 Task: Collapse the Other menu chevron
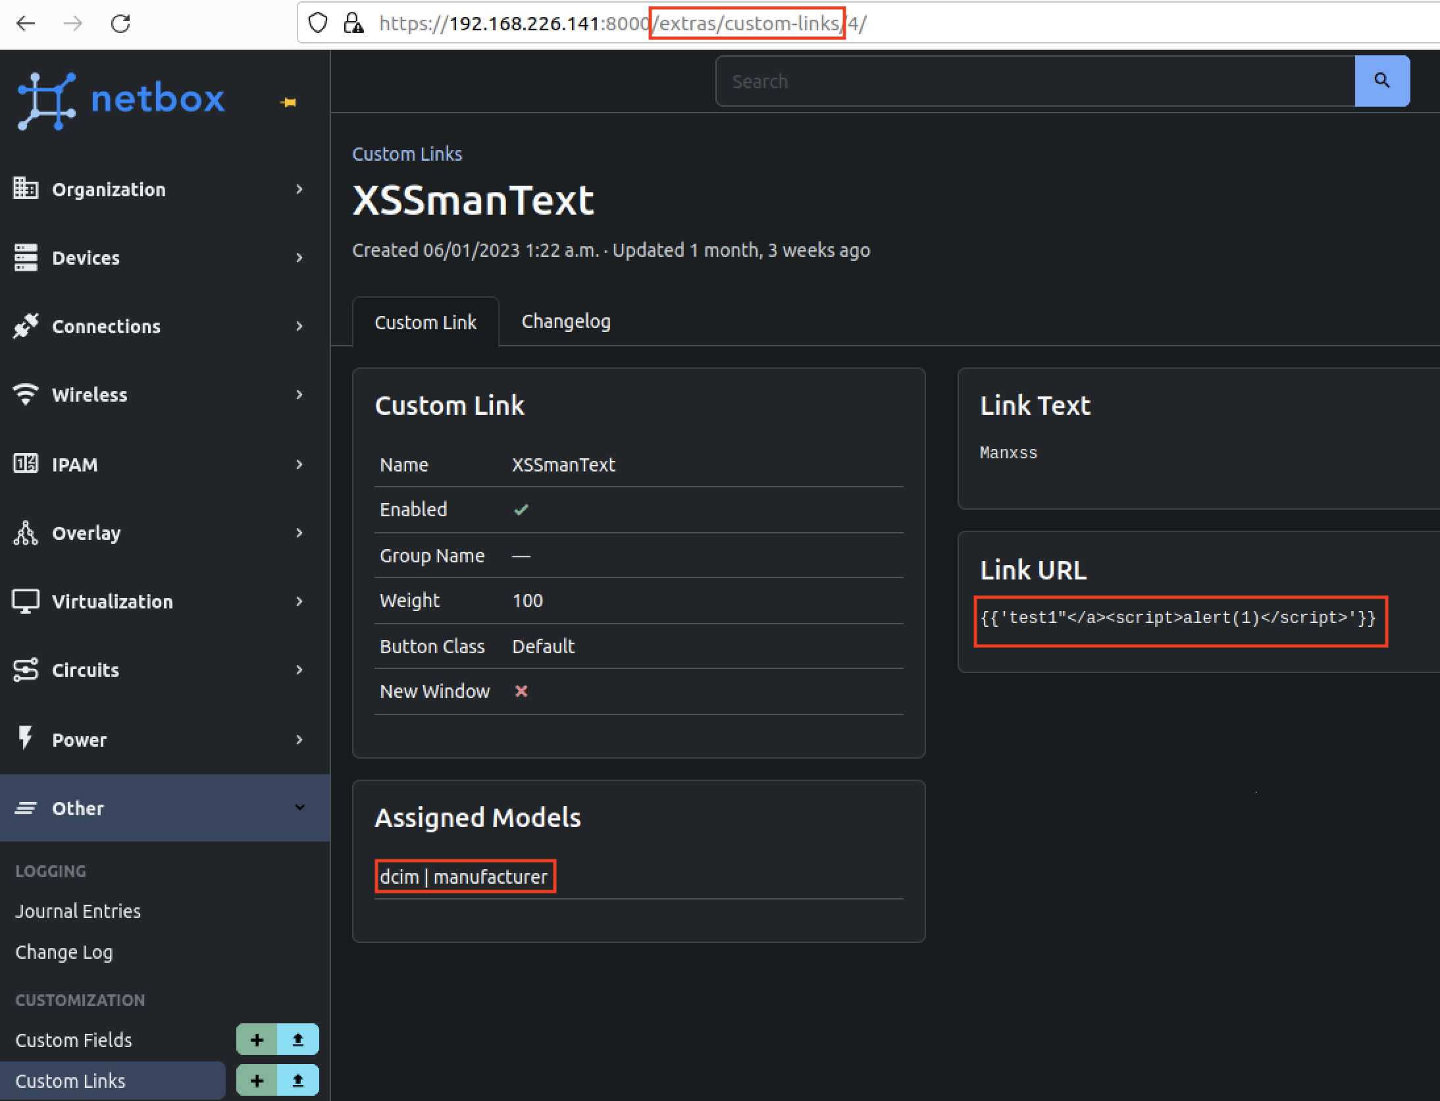click(x=299, y=807)
